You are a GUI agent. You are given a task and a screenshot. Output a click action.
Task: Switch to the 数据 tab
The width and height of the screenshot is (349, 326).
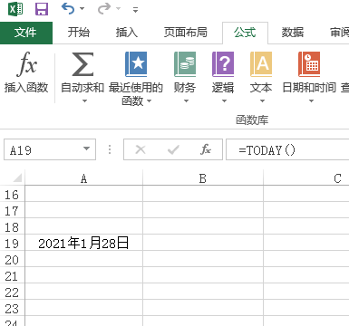tap(293, 33)
